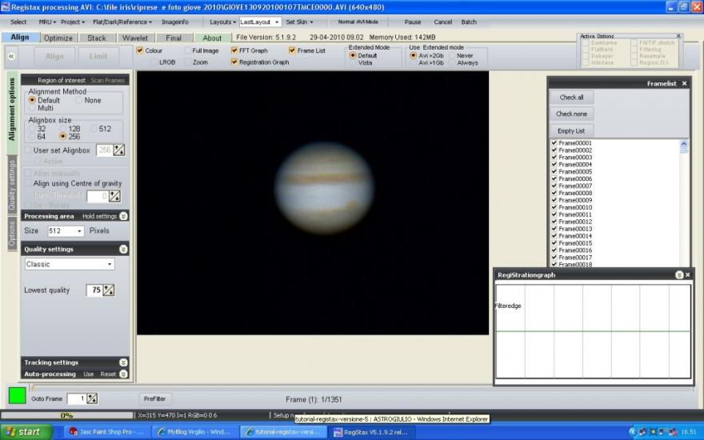Click the RegiStax V5.1.9.2 taskbar button
The image size is (704, 440).
click(372, 432)
